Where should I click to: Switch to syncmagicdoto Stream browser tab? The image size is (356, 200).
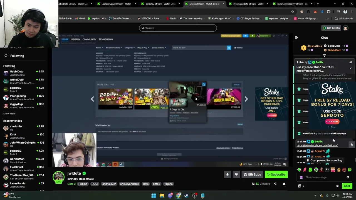(x=248, y=4)
